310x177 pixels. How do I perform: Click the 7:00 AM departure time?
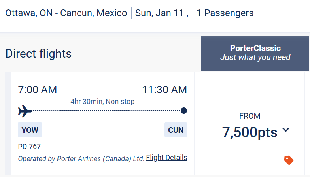[x=38, y=90]
